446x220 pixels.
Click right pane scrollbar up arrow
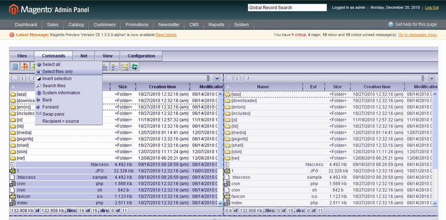[435, 94]
